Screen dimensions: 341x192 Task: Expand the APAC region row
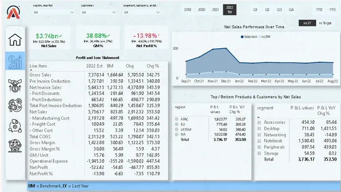(176, 119)
